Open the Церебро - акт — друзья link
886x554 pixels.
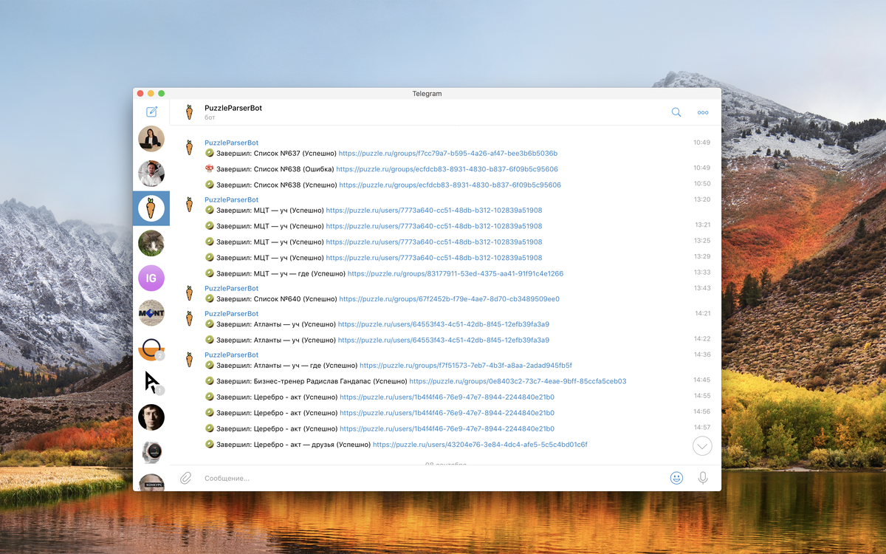[480, 445]
